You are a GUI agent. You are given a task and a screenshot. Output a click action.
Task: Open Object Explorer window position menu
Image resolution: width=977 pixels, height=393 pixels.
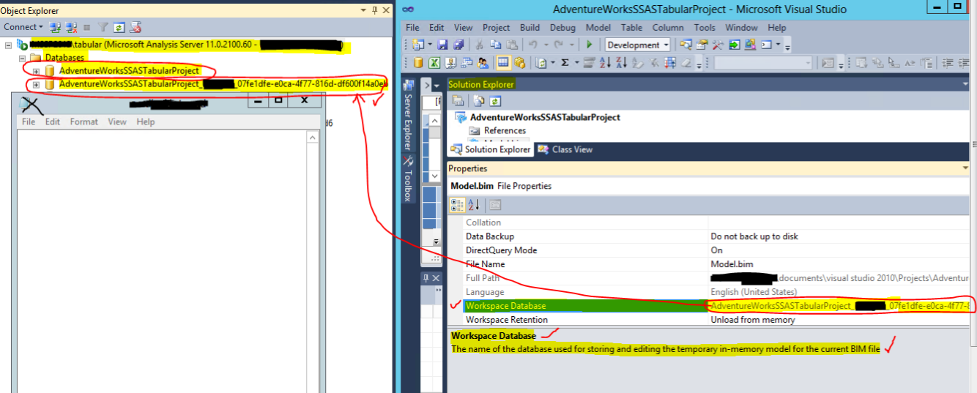point(363,10)
